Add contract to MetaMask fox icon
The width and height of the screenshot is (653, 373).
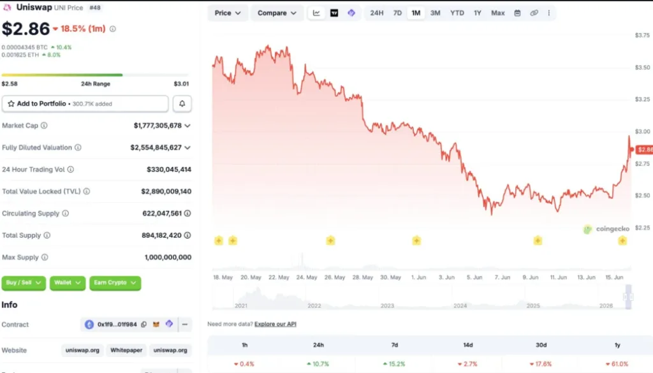pos(156,325)
